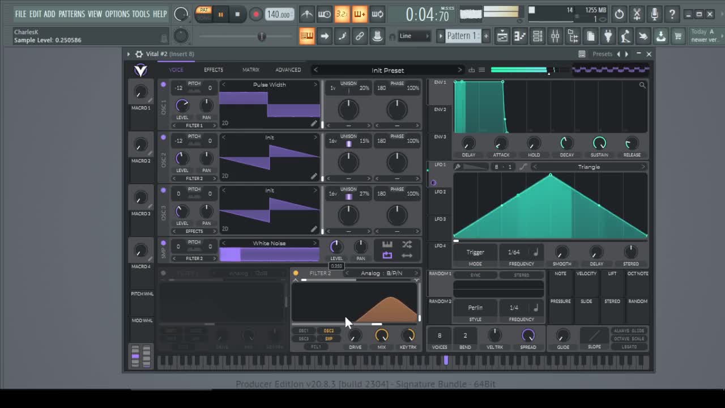Click the Presets button in plugin header
This screenshot has height=408, width=725.
pyautogui.click(x=603, y=54)
